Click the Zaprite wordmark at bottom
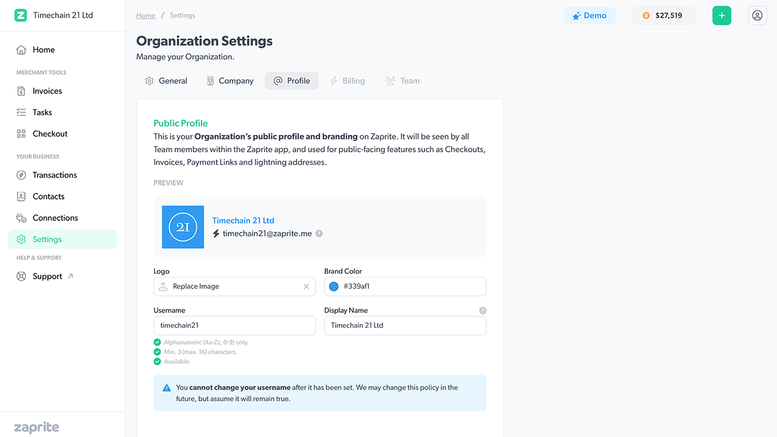The height and width of the screenshot is (437, 777). point(36,427)
